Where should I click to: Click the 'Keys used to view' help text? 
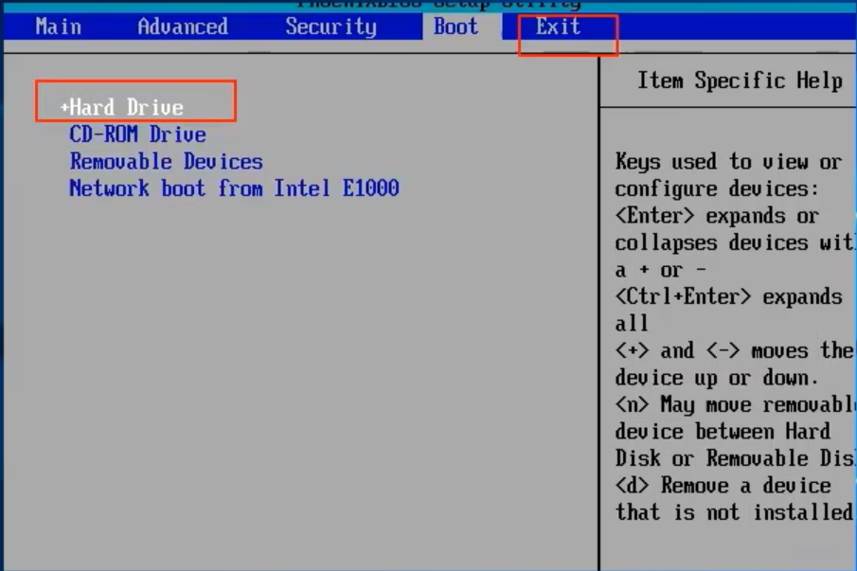[727, 162]
